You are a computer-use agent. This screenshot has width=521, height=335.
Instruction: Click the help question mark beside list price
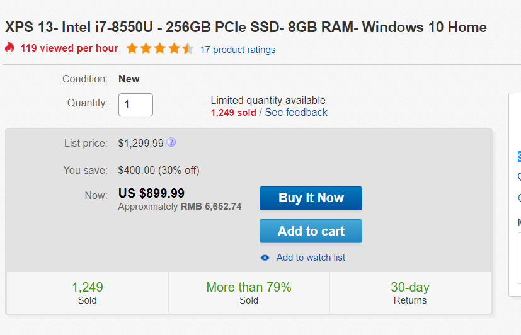click(x=171, y=142)
